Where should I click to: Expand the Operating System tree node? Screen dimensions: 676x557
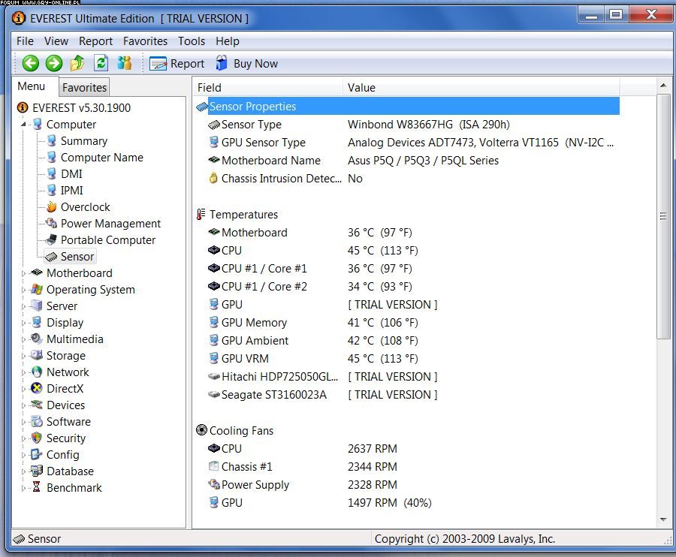(x=23, y=290)
